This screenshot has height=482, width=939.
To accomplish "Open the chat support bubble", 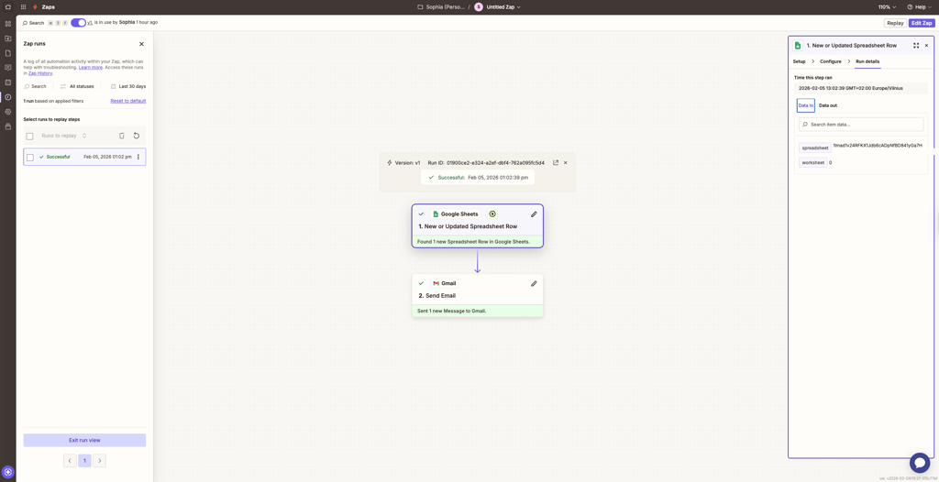I will click(x=919, y=463).
